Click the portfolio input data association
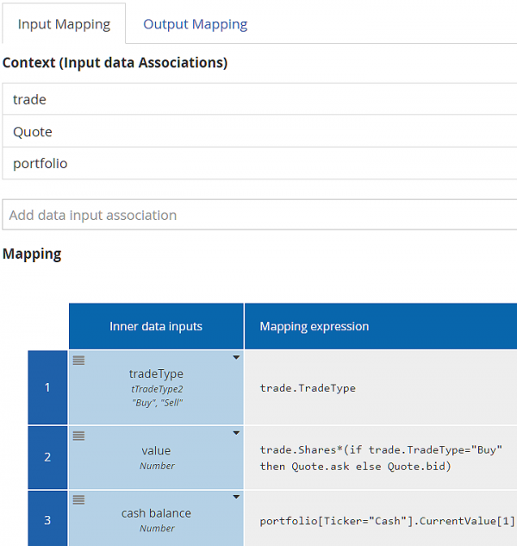This screenshot has height=546, width=517. (258, 164)
